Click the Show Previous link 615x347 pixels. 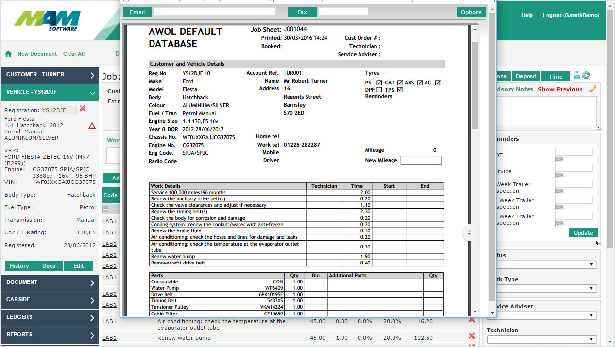pyautogui.click(x=560, y=89)
